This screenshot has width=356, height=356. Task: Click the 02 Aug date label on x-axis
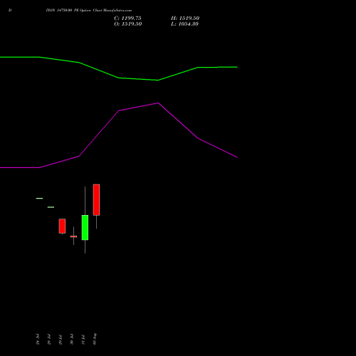click(x=95, y=339)
